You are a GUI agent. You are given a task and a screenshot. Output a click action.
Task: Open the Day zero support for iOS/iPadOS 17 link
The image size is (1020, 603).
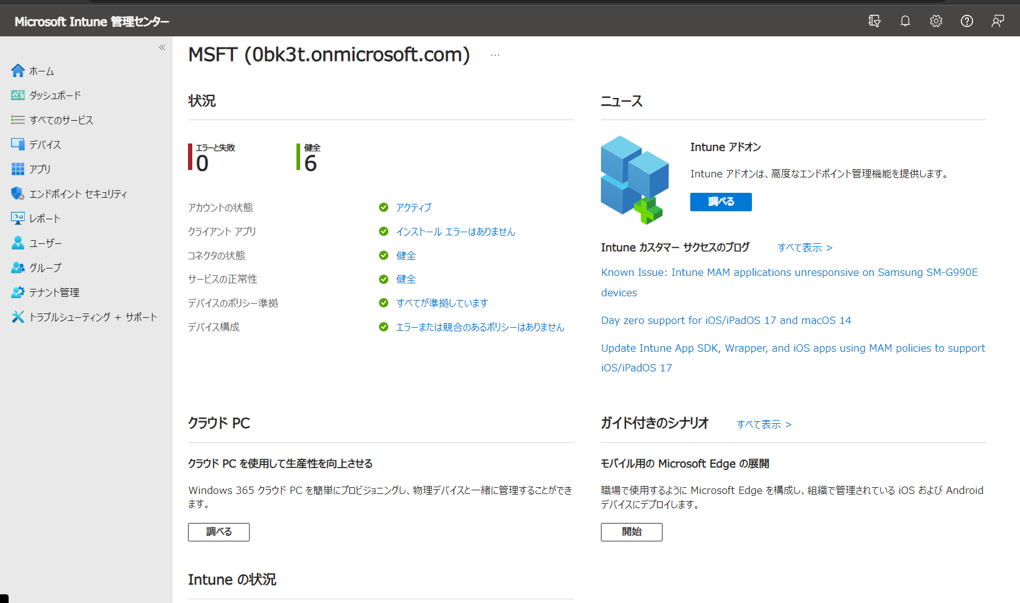click(726, 320)
